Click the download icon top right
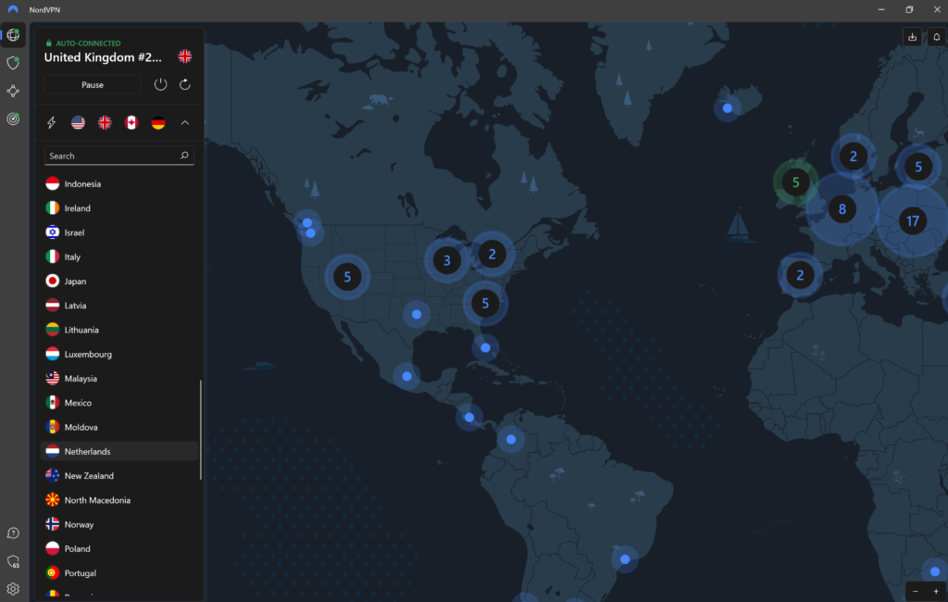The image size is (948, 602). click(x=912, y=37)
